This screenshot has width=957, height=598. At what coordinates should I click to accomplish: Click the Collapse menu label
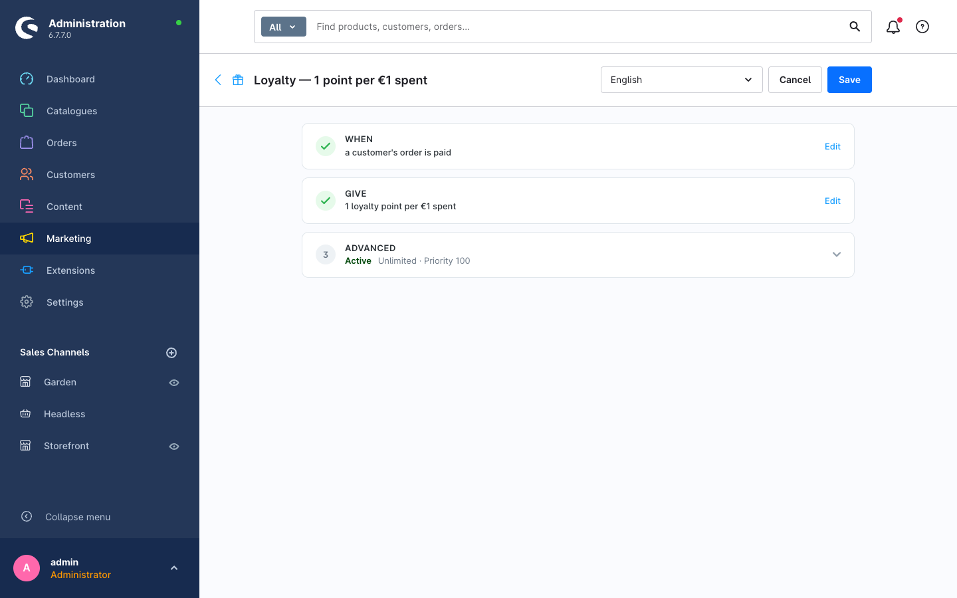78,517
